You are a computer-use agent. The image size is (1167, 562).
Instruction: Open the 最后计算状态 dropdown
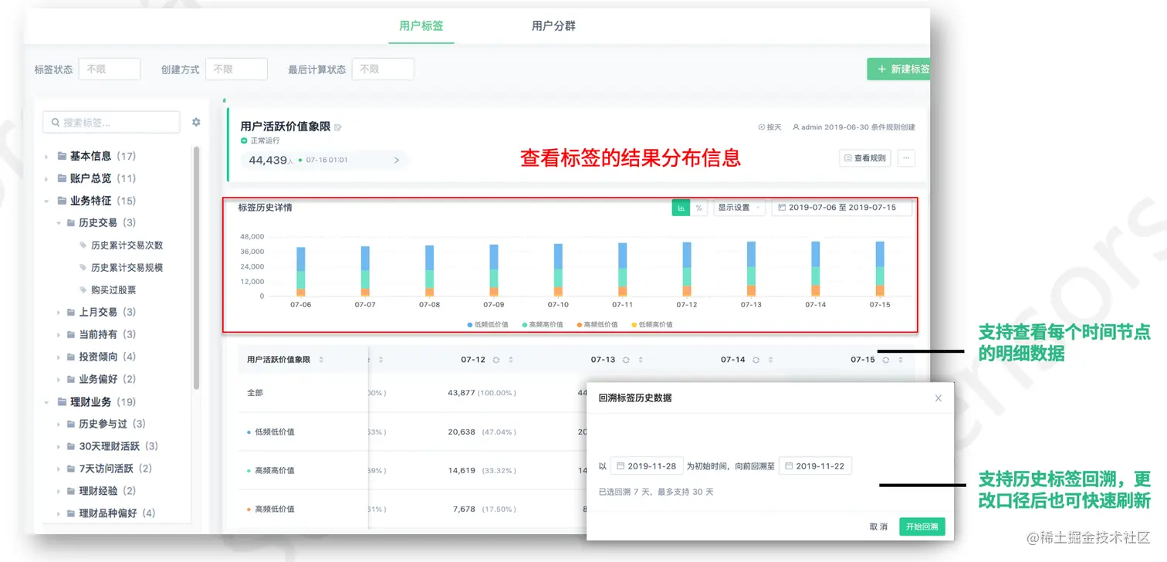coord(383,69)
